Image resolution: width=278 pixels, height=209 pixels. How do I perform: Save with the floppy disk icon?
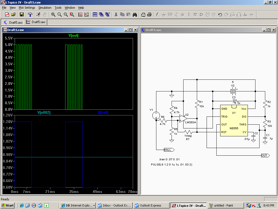(22, 15)
